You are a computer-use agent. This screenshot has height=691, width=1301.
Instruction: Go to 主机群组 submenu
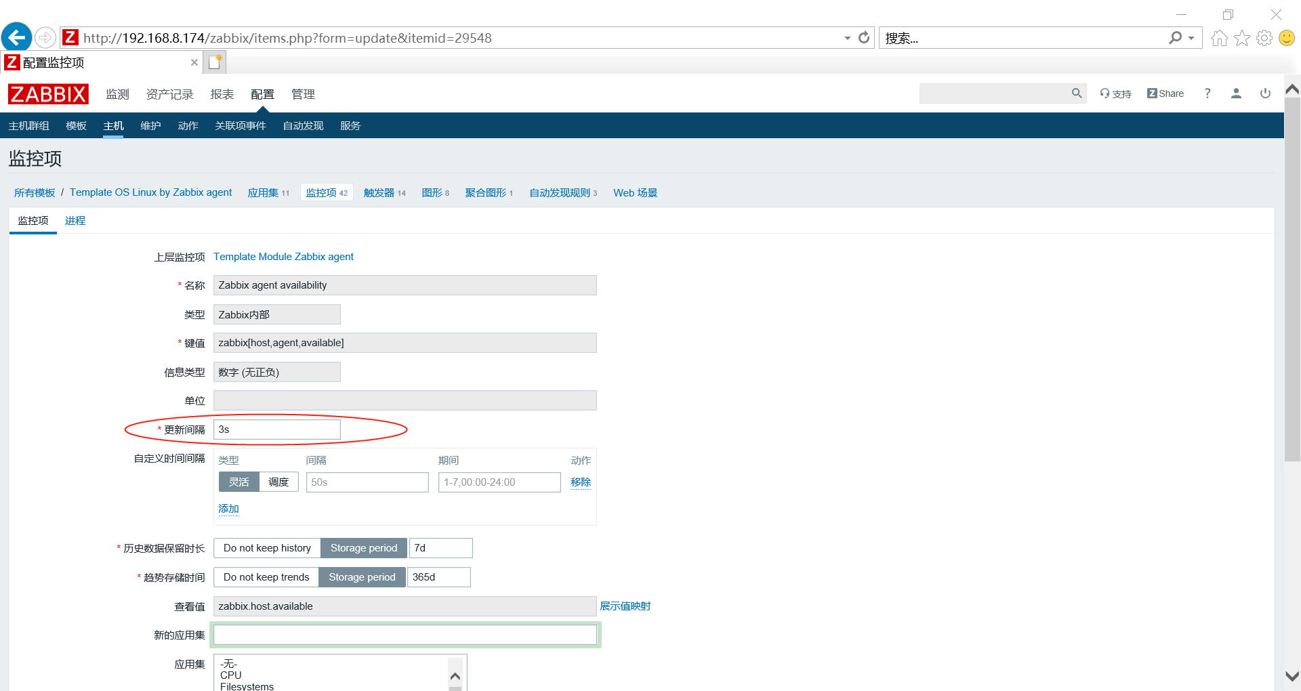(28, 126)
